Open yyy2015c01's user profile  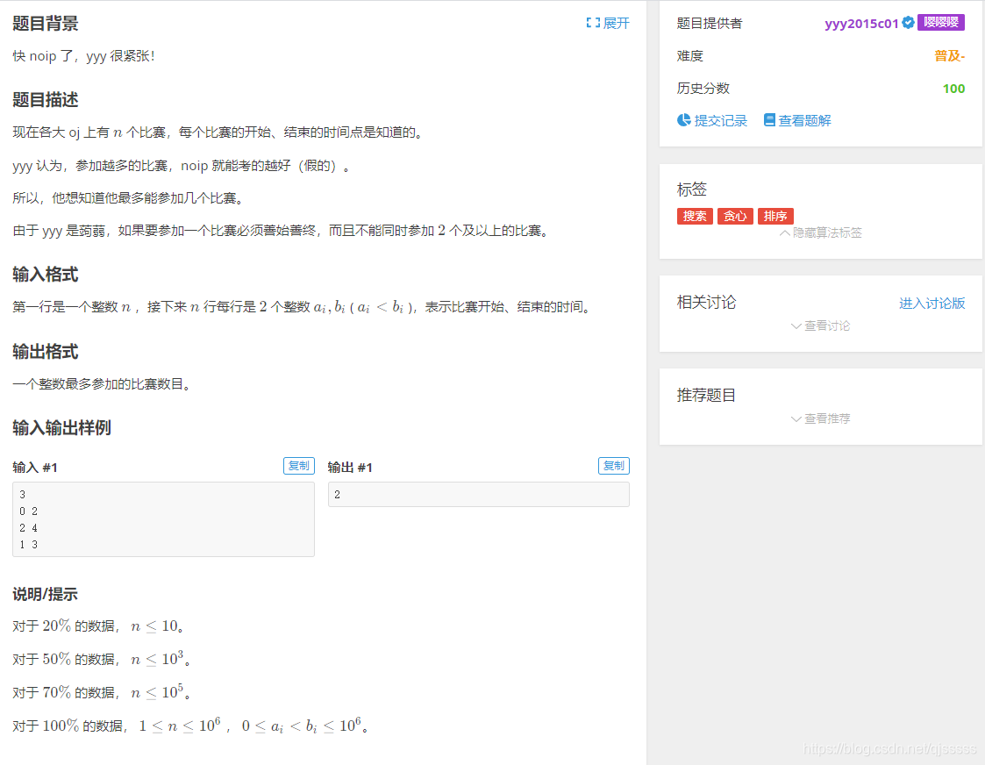(862, 24)
